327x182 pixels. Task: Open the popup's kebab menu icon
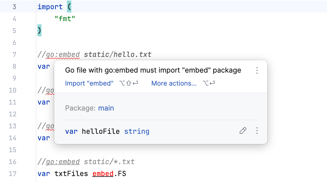pos(257,70)
